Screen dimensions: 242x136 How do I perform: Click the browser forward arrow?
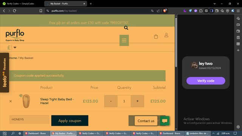coord(9,11)
